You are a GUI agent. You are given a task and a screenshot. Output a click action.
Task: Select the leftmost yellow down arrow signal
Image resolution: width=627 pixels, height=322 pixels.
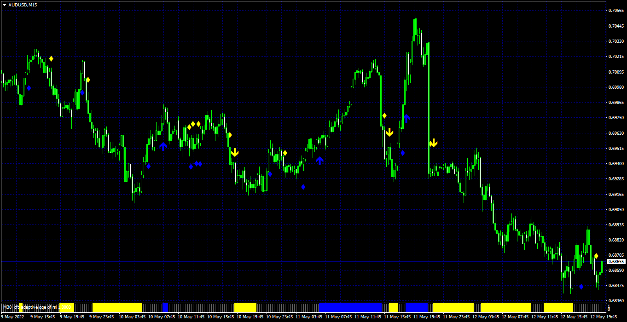(x=235, y=152)
